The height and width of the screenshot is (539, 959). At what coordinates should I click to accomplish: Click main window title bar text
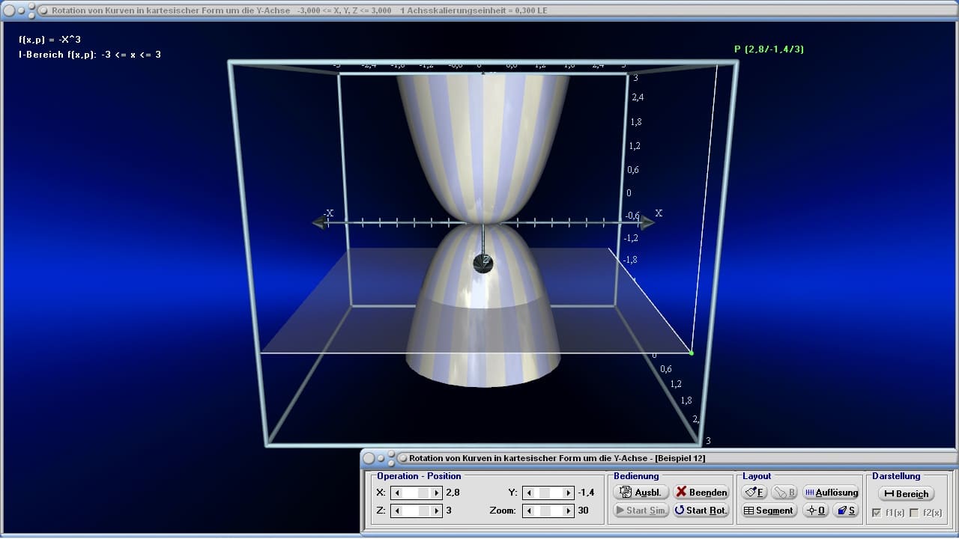pyautogui.click(x=299, y=10)
